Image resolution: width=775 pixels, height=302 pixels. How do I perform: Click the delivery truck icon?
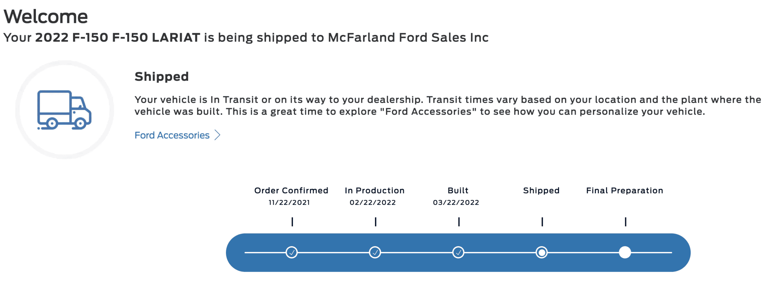[x=64, y=110]
